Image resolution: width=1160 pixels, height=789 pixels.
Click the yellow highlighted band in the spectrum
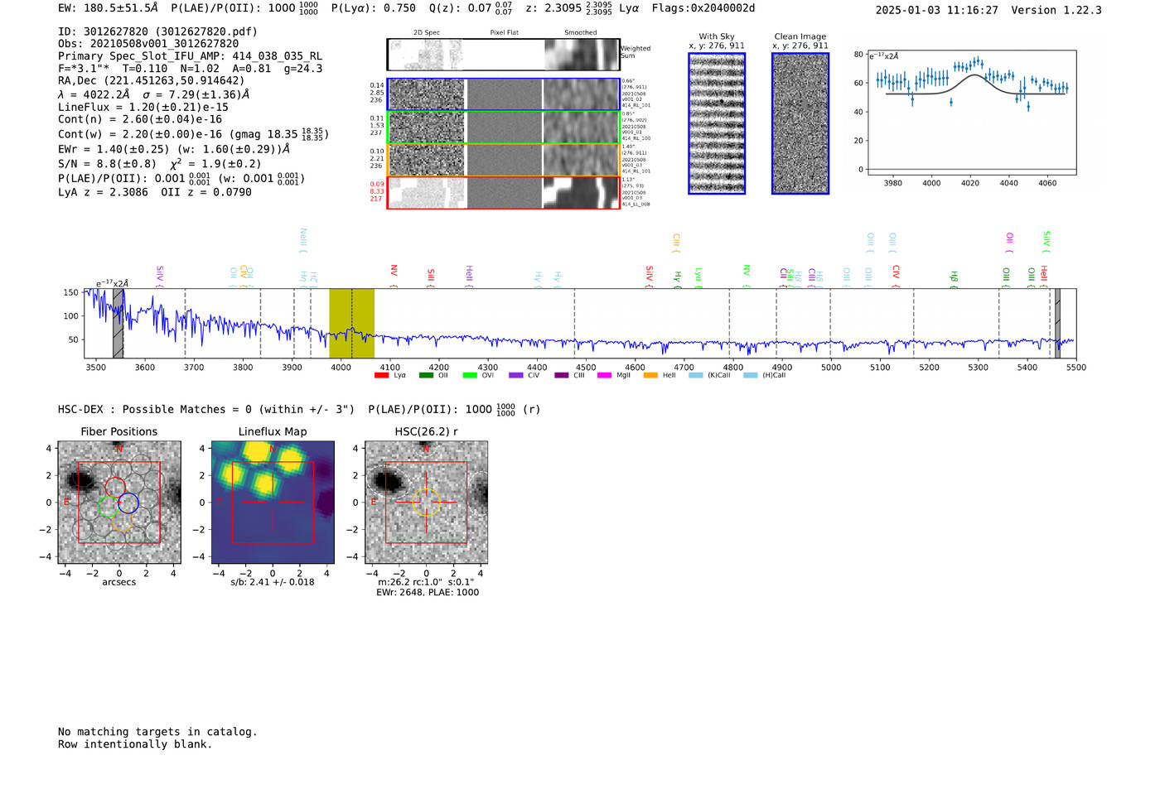[351, 323]
